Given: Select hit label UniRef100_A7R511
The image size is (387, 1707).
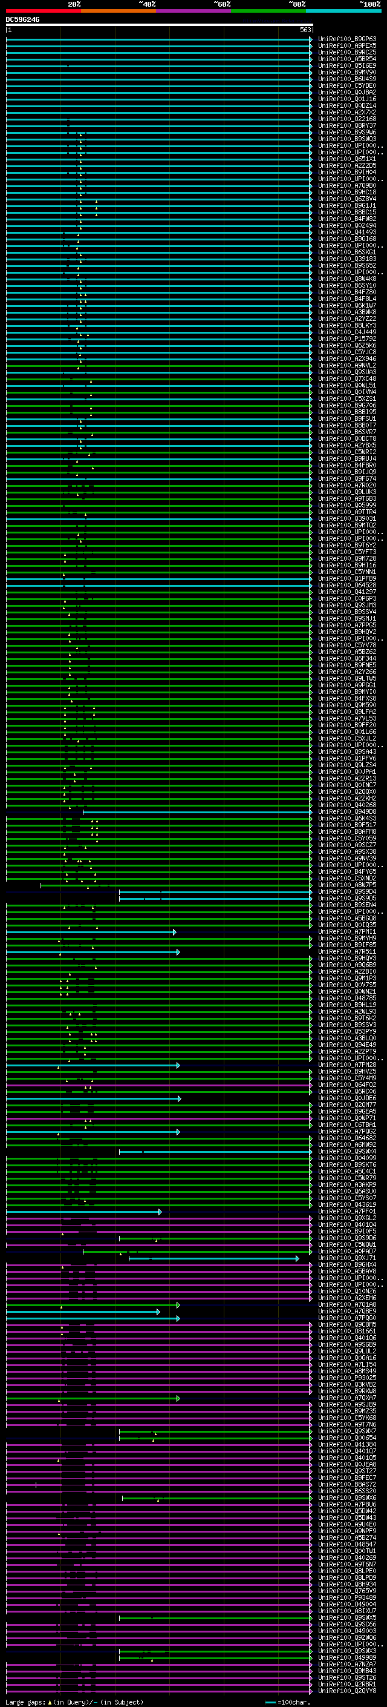Looking at the screenshot, I should coord(347,951).
